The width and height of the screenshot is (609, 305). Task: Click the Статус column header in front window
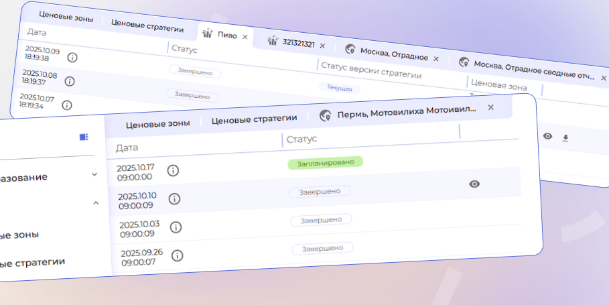tap(301, 139)
